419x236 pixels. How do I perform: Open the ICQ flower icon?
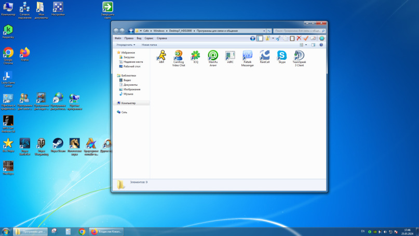click(196, 56)
